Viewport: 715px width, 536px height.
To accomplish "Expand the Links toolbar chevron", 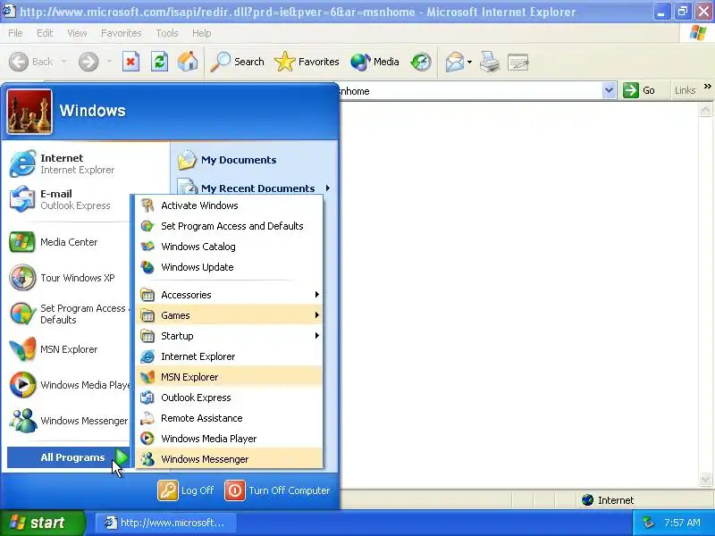I will click(707, 86).
